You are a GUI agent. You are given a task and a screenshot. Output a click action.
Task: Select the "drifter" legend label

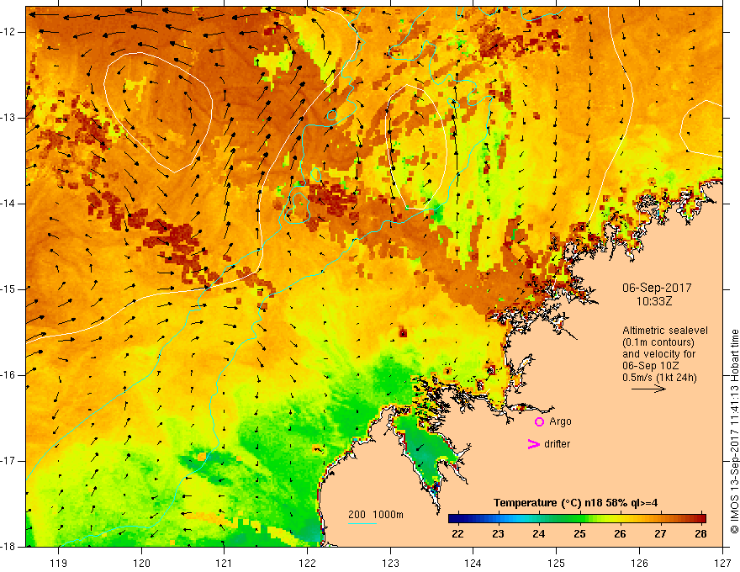click(x=557, y=444)
